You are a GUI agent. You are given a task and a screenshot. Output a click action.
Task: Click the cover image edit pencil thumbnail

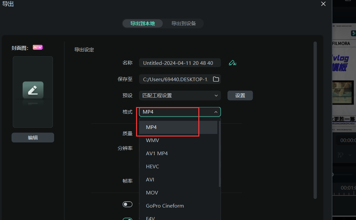point(33,90)
